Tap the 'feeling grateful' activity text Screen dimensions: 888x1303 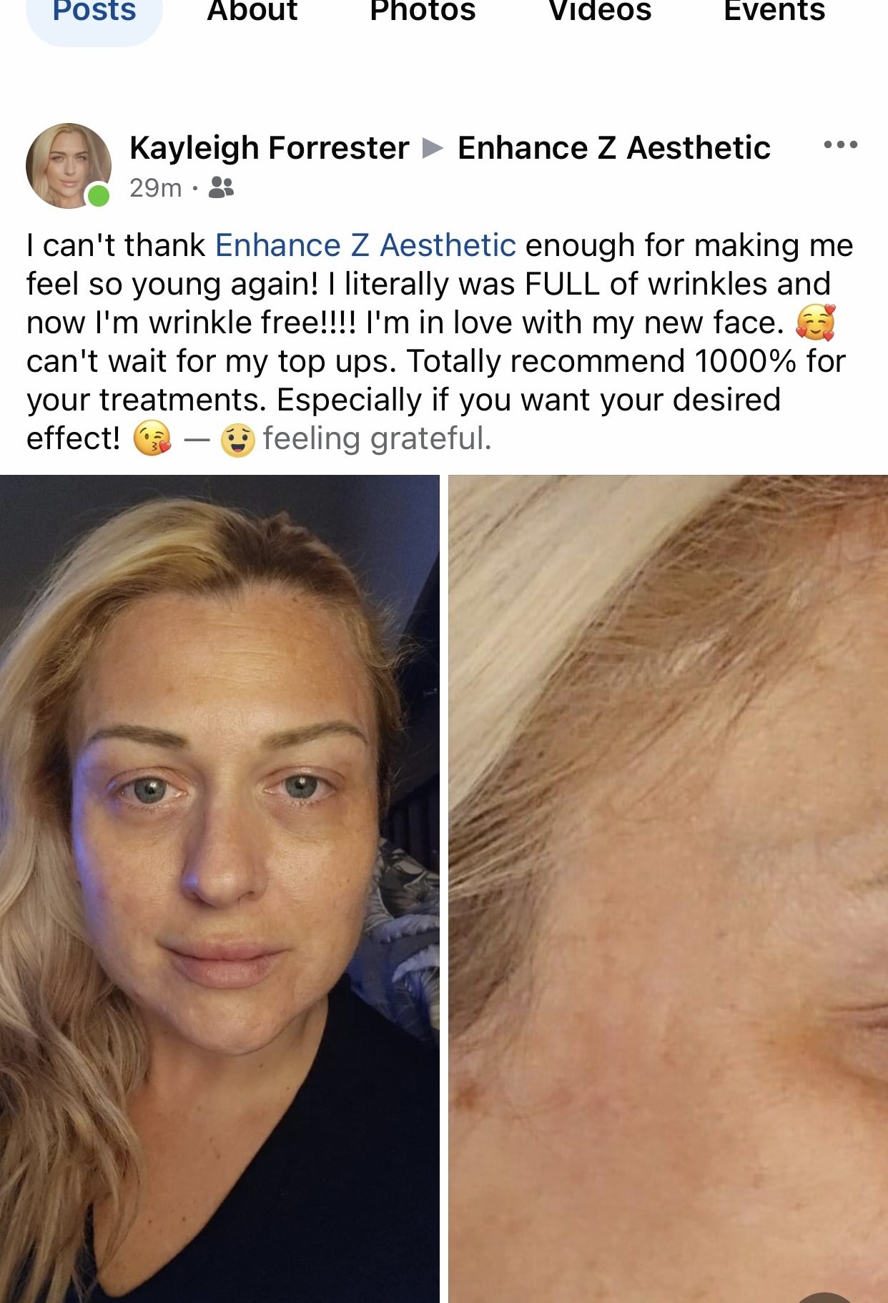pyautogui.click(x=377, y=438)
